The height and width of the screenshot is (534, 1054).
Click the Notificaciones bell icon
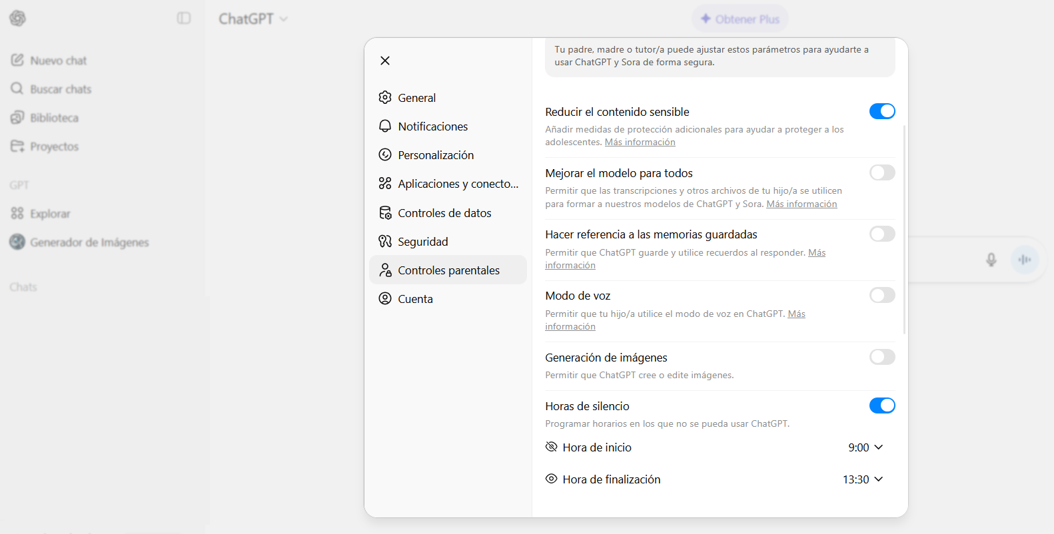tap(385, 127)
